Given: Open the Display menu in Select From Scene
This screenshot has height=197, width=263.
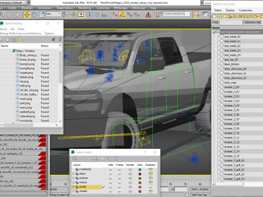Looking at the screenshot, I should pyautogui.click(x=230, y=10).
